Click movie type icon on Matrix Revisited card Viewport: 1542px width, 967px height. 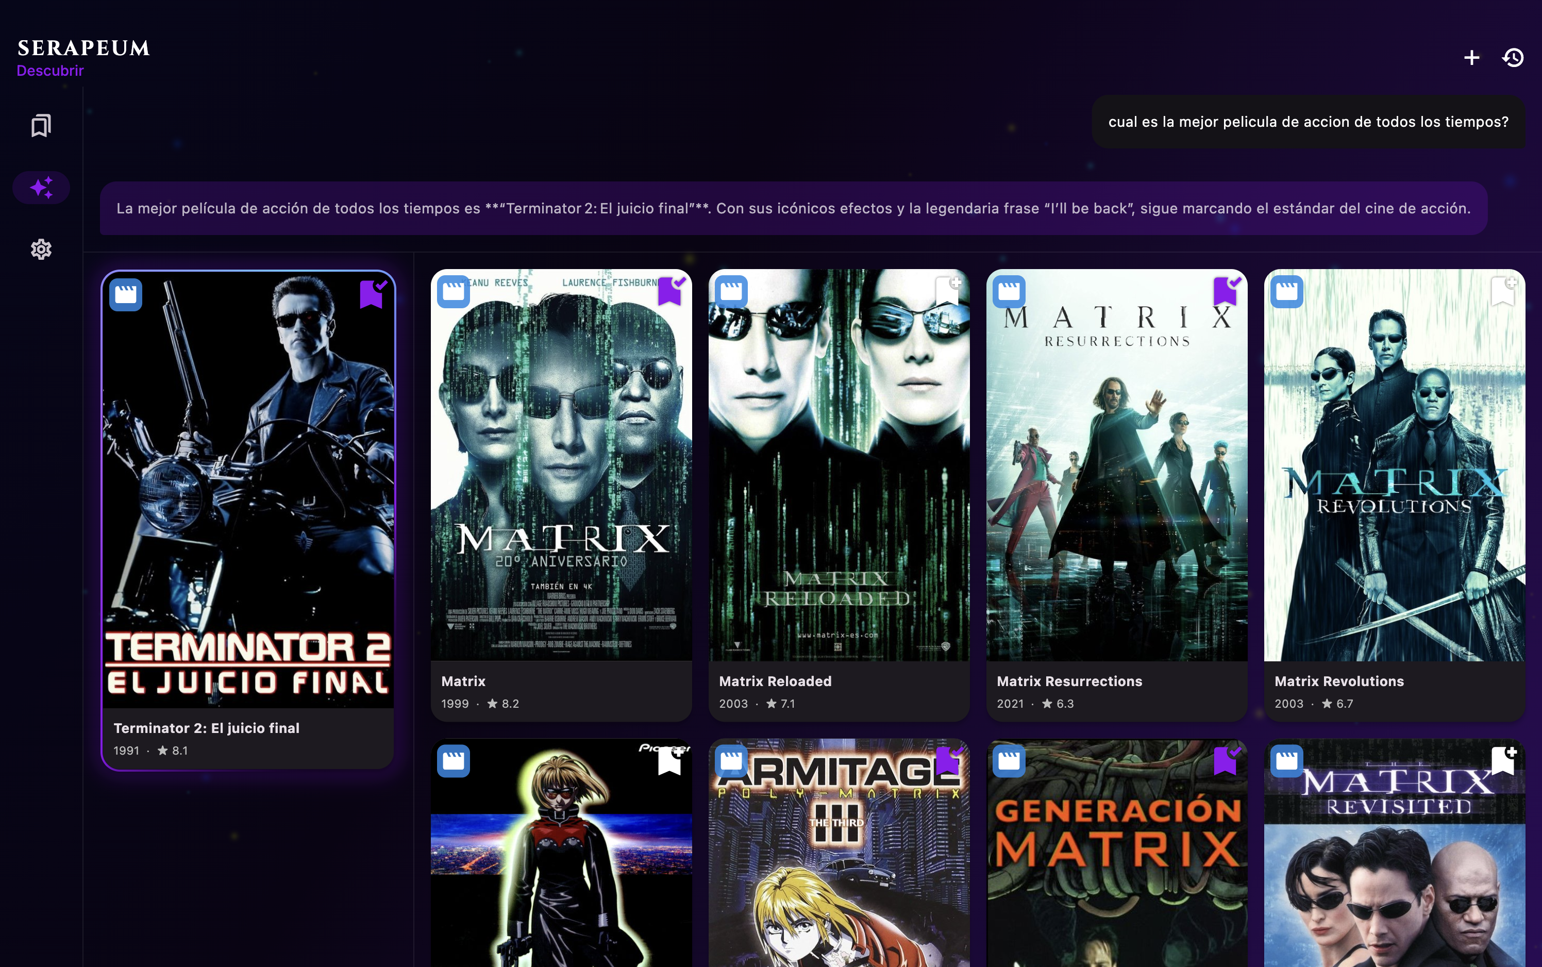[x=1287, y=761]
